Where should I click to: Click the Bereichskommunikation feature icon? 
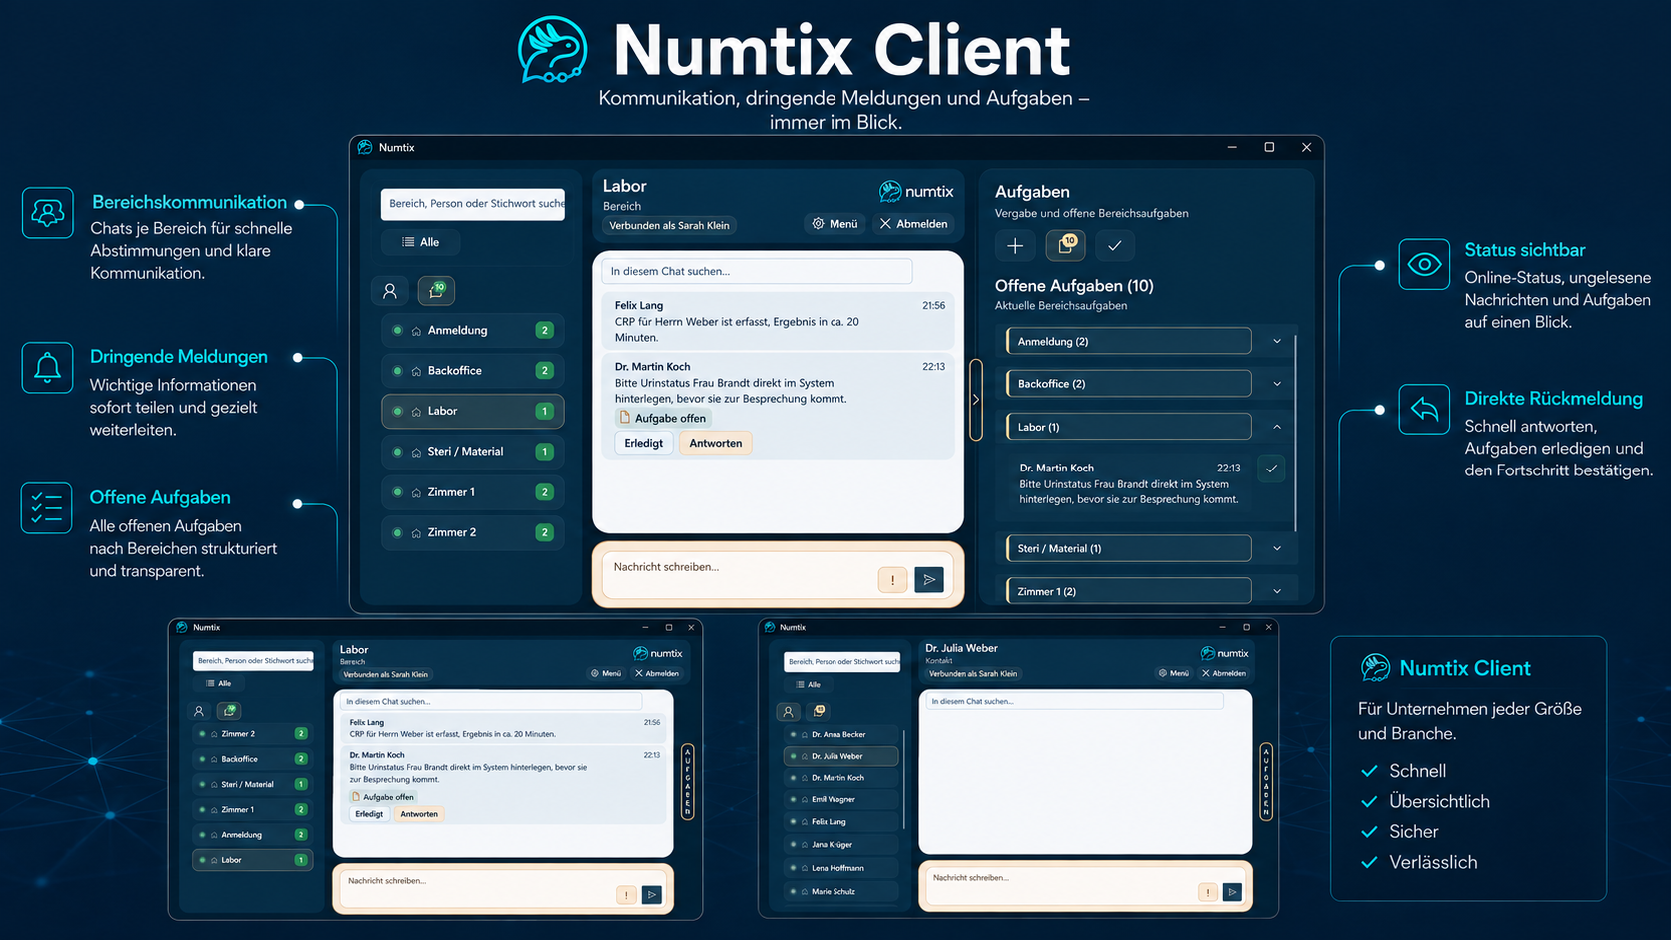pos(47,212)
